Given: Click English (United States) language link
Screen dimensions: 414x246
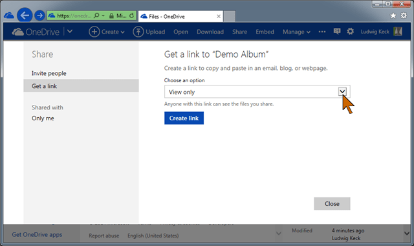Looking at the screenshot, I should [x=153, y=236].
